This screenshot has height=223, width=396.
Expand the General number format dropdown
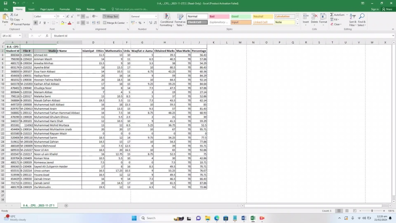[x=156, y=16]
